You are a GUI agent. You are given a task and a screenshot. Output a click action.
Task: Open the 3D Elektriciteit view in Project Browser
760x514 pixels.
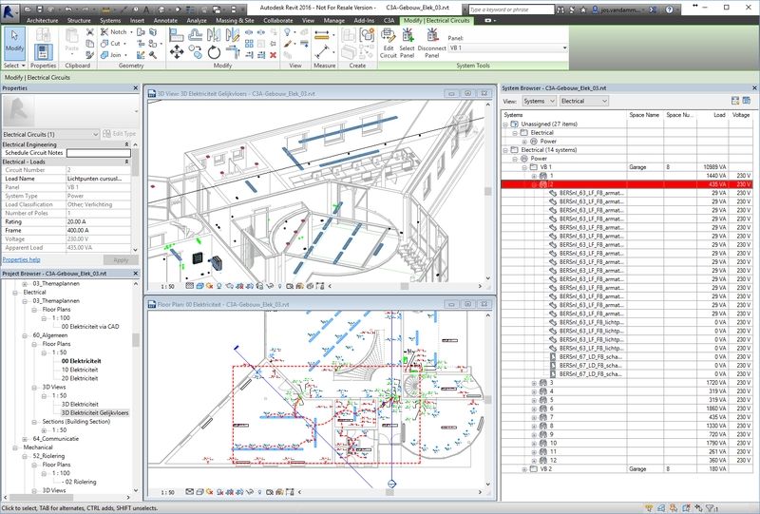coord(81,404)
